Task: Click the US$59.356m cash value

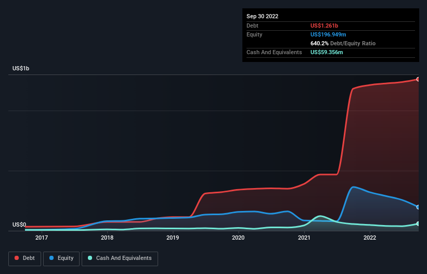Action: click(x=327, y=52)
